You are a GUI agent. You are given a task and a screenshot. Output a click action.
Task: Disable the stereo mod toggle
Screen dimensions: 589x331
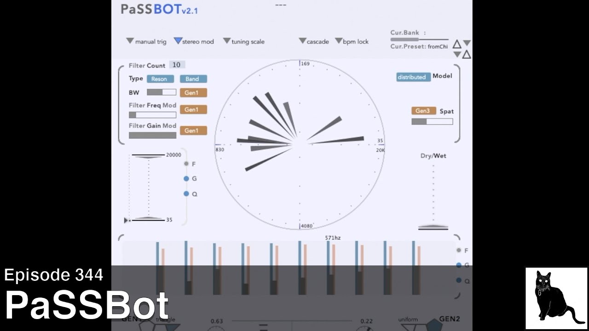point(178,41)
